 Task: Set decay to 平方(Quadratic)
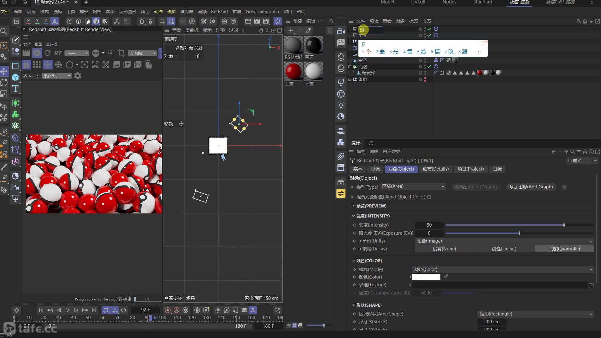(564, 249)
